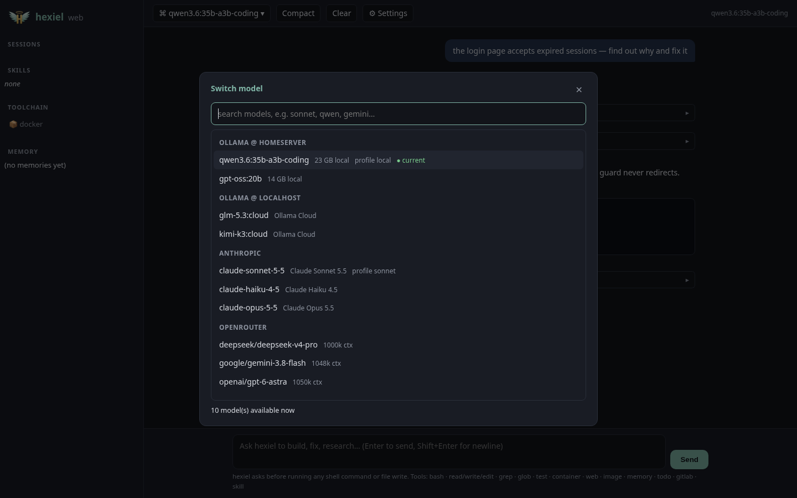797x498 pixels.
Task: Click the "OLLAMA @ HOMESERVER" group header
Action: coord(262,143)
